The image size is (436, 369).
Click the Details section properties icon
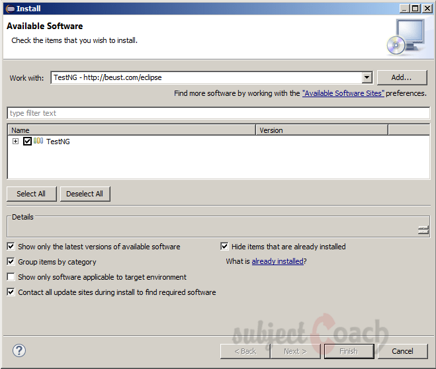[x=423, y=230]
